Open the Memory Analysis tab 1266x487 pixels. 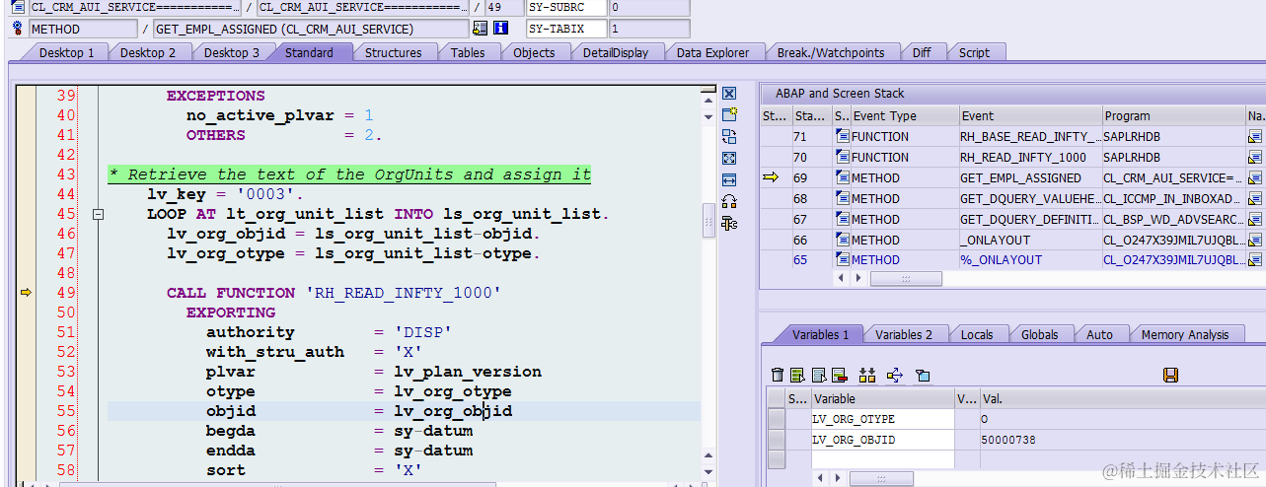pos(1185,335)
